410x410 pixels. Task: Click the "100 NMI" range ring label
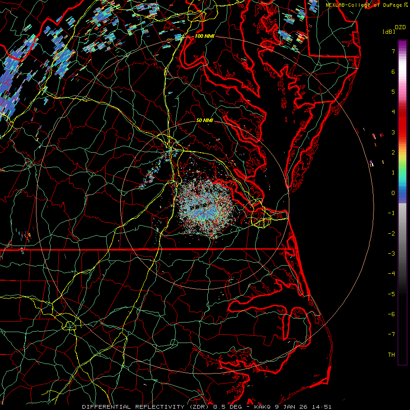pos(205,36)
